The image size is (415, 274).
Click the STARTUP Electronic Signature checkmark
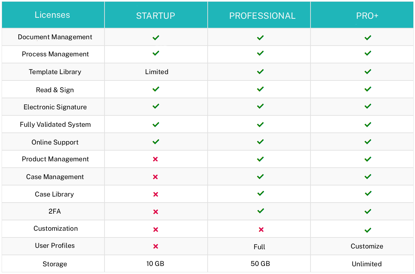coord(156,106)
